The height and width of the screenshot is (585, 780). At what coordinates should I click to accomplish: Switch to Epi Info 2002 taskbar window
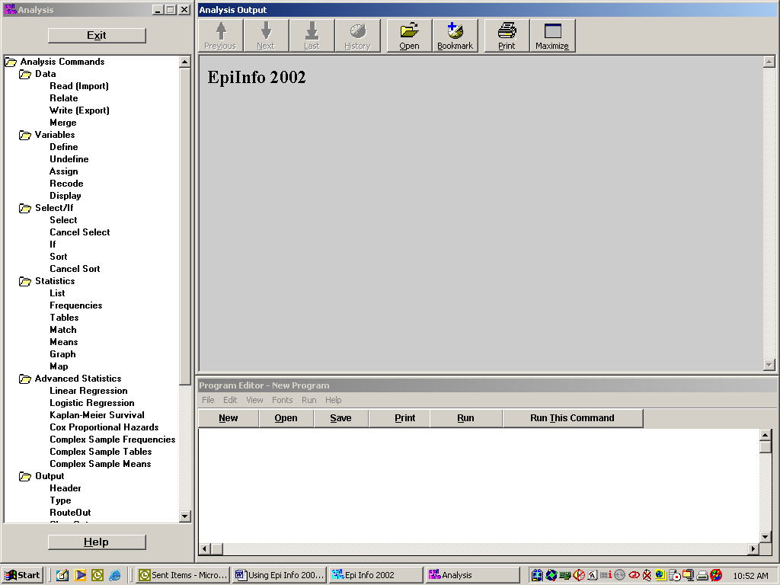click(376, 575)
